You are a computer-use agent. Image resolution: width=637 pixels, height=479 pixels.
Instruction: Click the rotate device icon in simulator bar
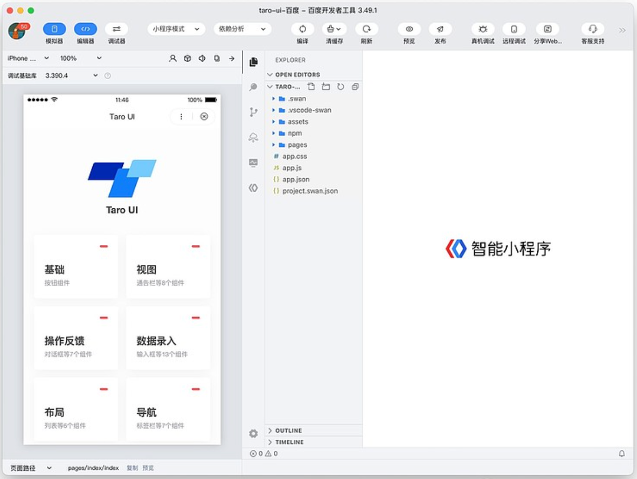(x=217, y=59)
